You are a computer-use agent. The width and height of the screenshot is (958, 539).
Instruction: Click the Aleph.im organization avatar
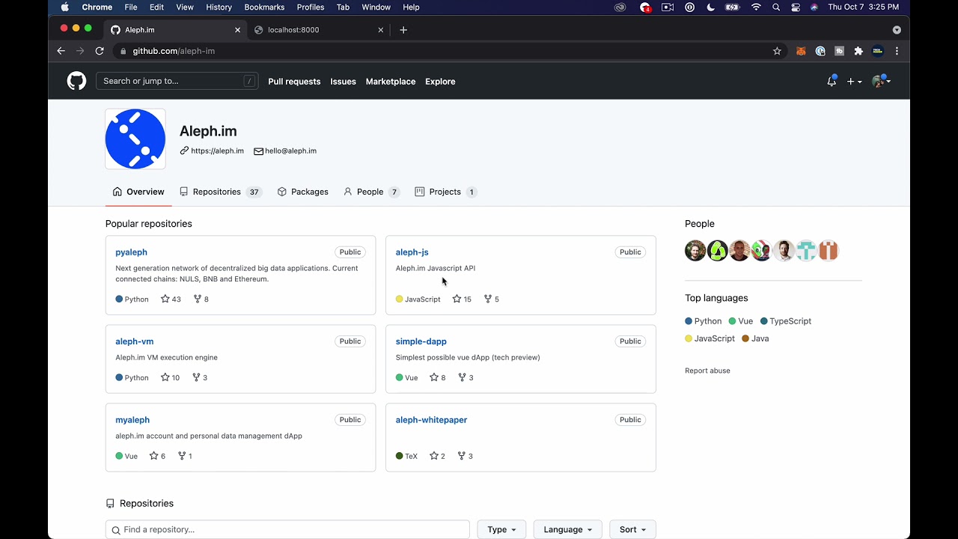[x=135, y=139]
